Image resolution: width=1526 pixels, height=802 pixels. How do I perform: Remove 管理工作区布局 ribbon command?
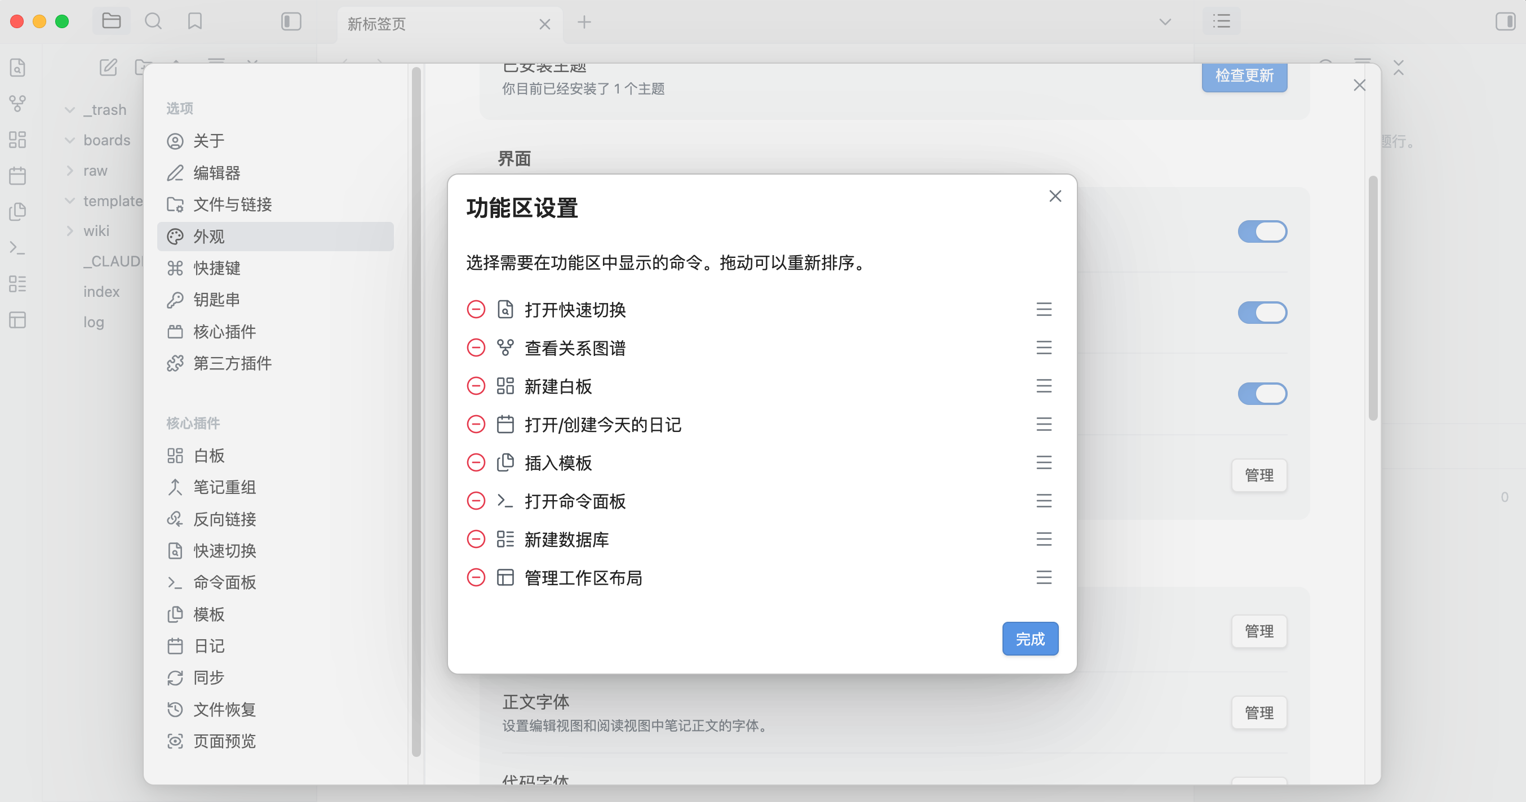[x=476, y=577]
